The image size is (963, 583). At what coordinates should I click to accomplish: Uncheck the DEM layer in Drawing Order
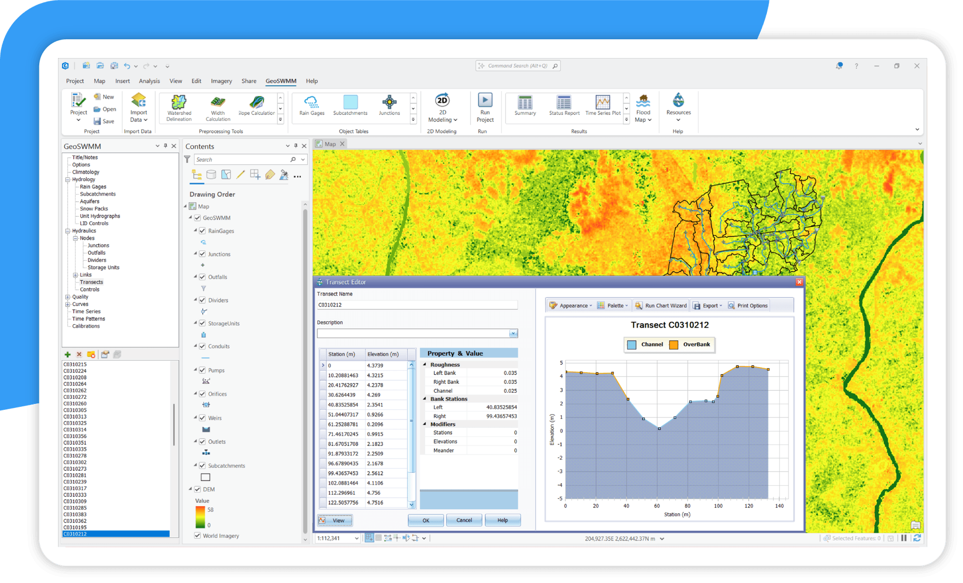click(197, 489)
